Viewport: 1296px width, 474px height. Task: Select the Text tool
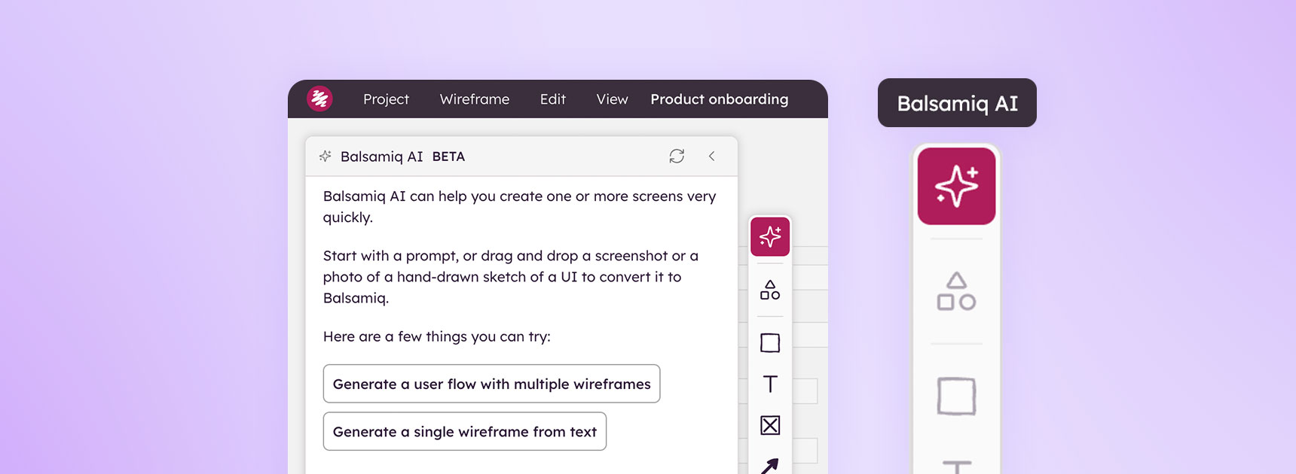click(769, 383)
